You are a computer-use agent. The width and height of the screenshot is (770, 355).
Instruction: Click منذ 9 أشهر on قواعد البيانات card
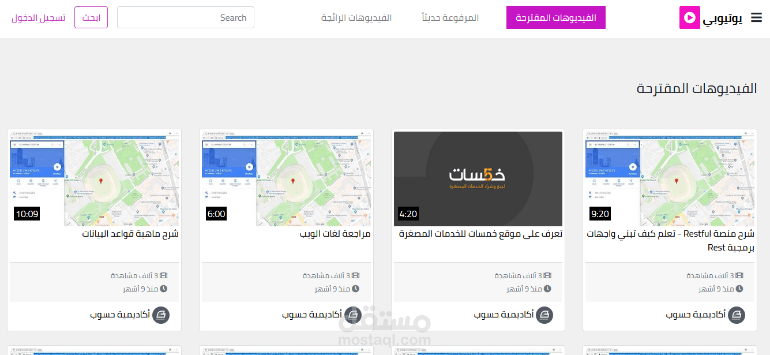point(140,289)
